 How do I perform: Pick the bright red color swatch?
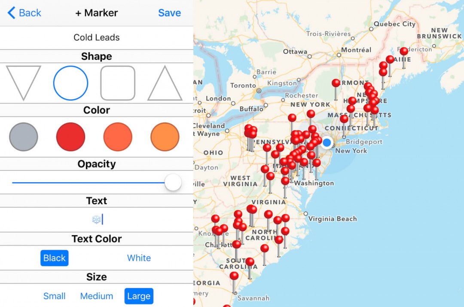coord(70,136)
